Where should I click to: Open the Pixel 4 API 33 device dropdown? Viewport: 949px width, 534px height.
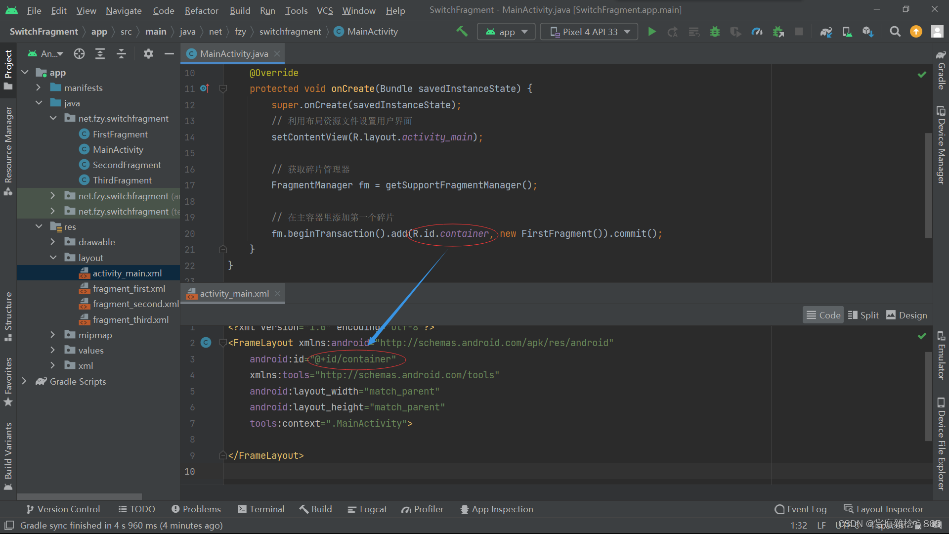click(589, 32)
